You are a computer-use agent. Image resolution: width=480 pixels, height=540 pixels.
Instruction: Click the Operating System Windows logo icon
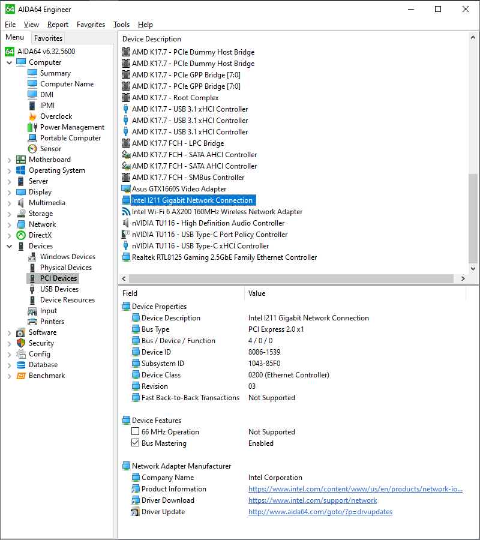(21, 170)
